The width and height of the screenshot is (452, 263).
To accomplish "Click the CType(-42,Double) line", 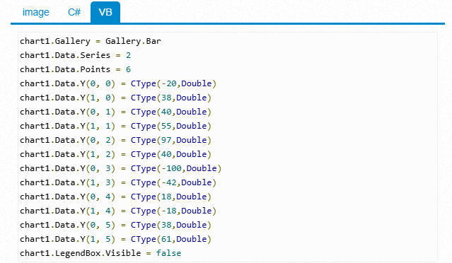I will click(x=118, y=182).
